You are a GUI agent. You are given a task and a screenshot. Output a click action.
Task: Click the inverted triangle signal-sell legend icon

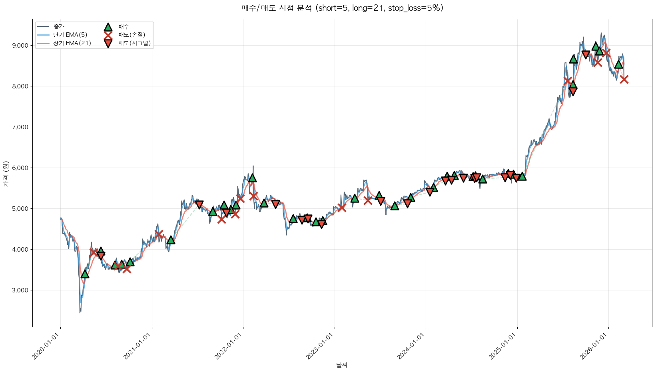[108, 44]
